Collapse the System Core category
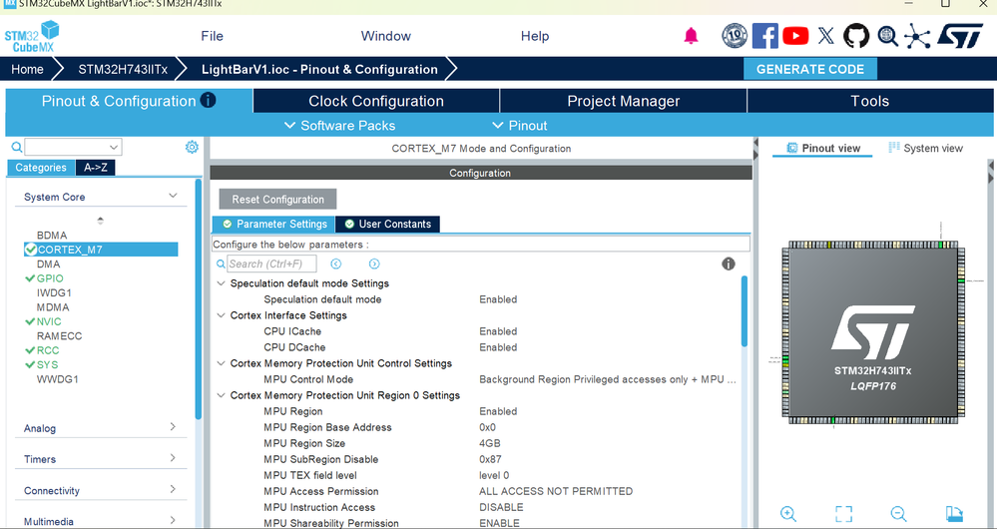The width and height of the screenshot is (997, 529). [173, 196]
